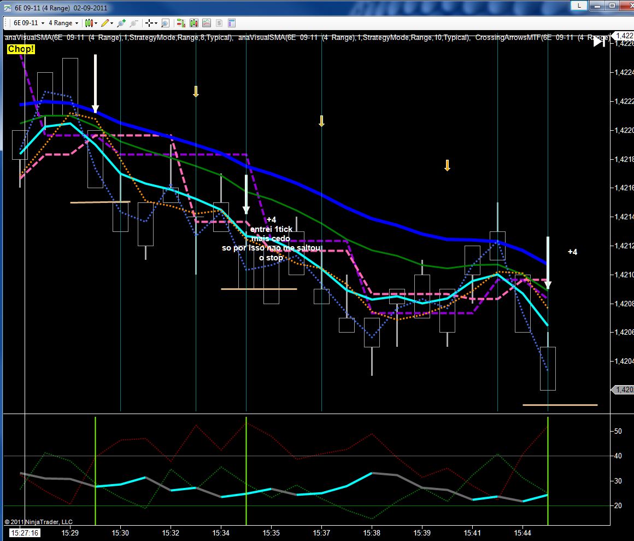Expand the chart style dropdown arrow
Image resolution: width=634 pixels, height=541 pixels.
96,23
